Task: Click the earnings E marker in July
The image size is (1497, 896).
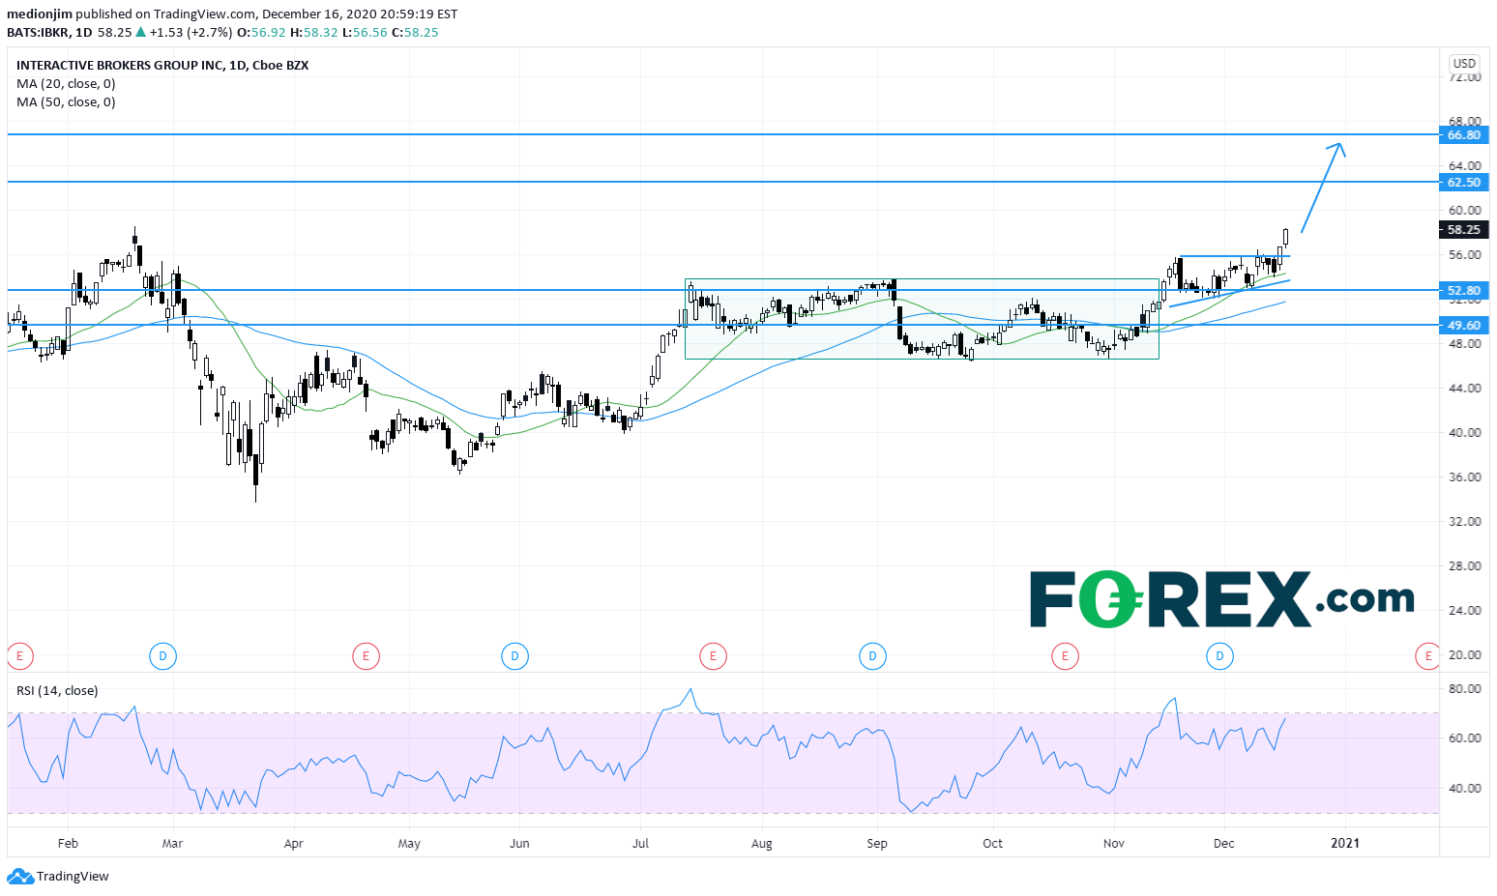Action: tap(713, 657)
